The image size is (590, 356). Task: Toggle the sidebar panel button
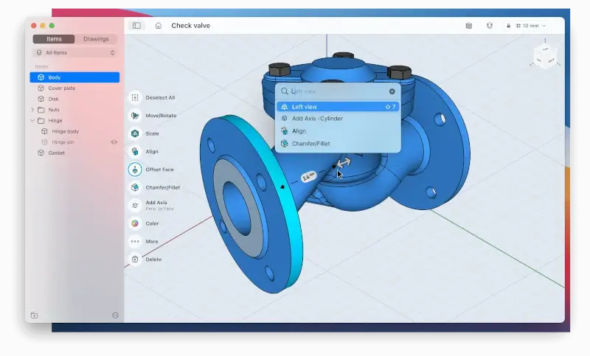136,26
